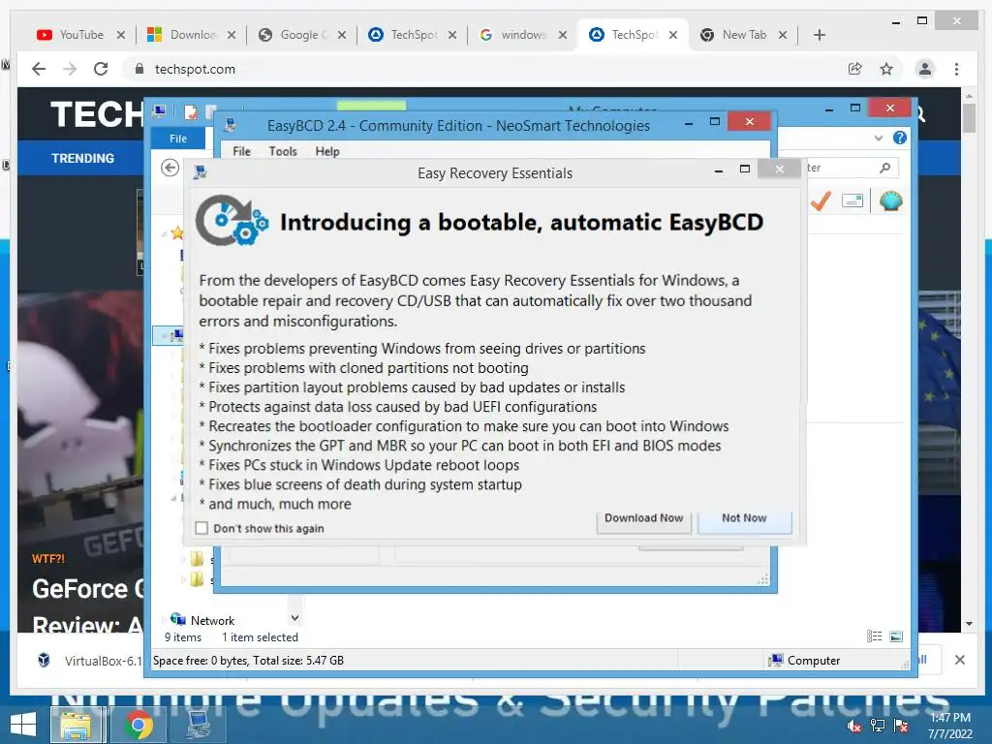
Task: Click the navigation pane scroll down arrow
Action: tap(294, 618)
